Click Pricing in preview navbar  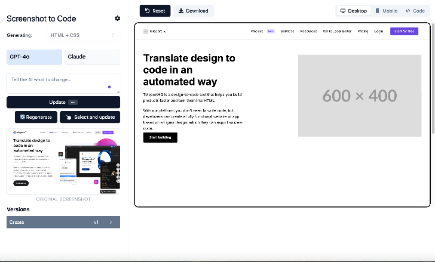363,31
